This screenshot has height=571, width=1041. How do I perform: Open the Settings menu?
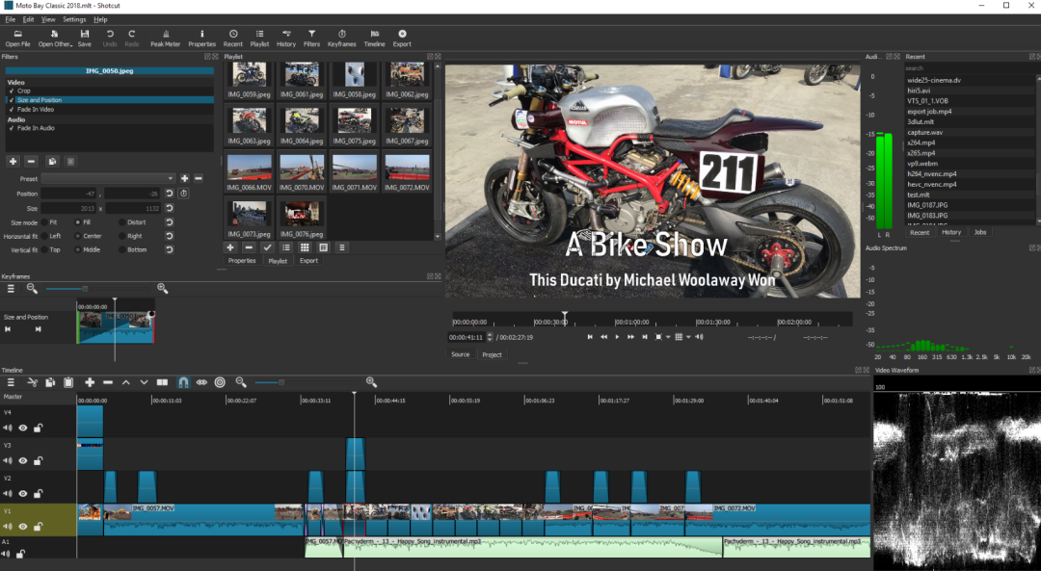coord(74,20)
